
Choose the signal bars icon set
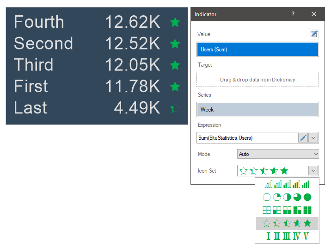tap(287, 184)
